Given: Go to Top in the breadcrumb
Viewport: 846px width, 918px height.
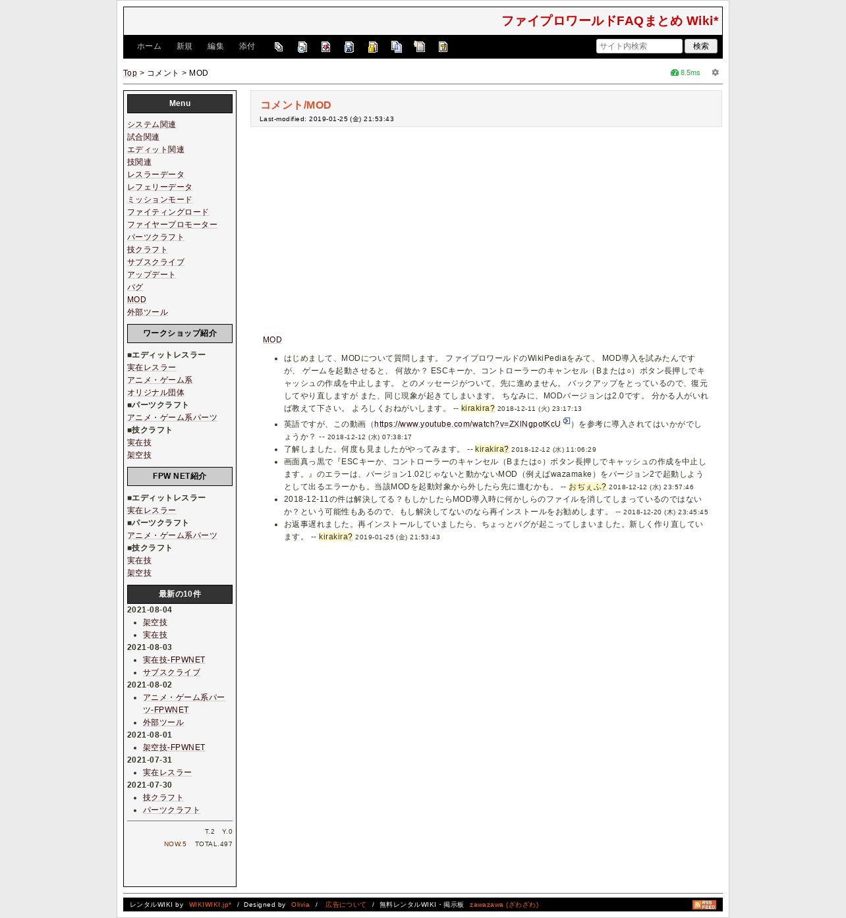Looking at the screenshot, I should (130, 73).
